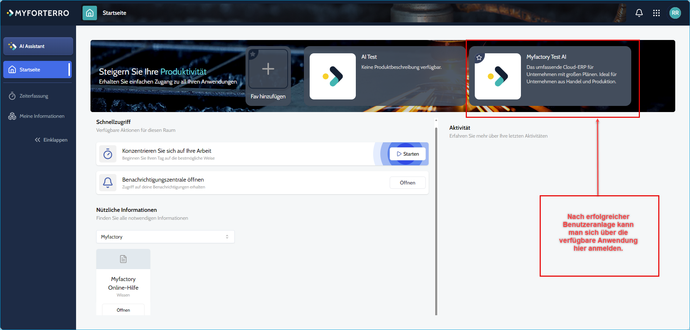Click the stopwatch icon beside Zeiterfassung
The width and height of the screenshot is (690, 330).
[12, 96]
